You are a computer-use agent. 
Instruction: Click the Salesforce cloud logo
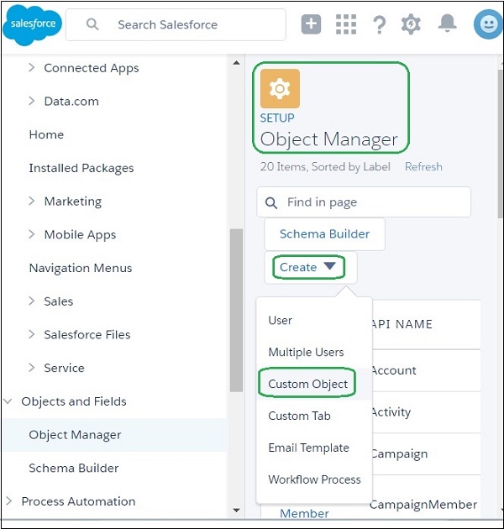click(33, 24)
